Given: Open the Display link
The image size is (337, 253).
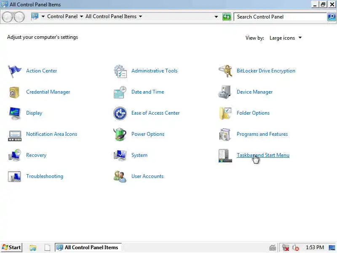Looking at the screenshot, I should click(34, 113).
